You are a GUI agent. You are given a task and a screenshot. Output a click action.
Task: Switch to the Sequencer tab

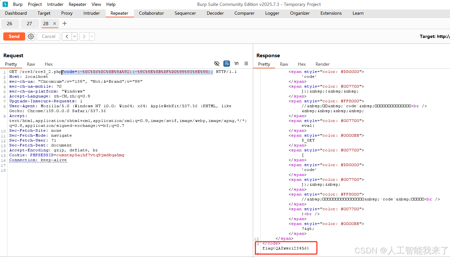point(185,13)
